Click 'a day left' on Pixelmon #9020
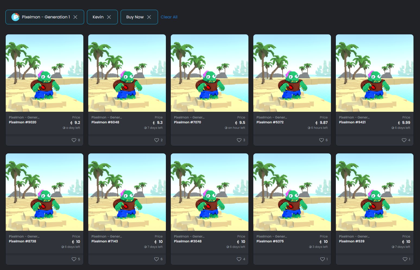The image size is (420, 270). (x=71, y=128)
